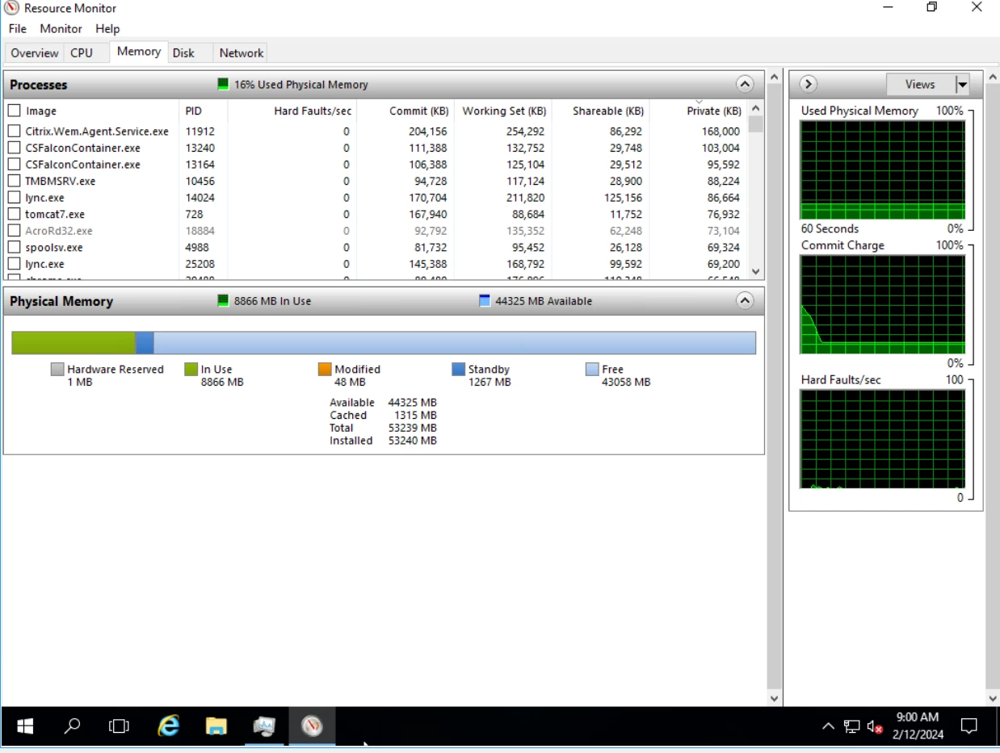Hide the graphs pane with arrow button
The image size is (1000, 753).
808,84
